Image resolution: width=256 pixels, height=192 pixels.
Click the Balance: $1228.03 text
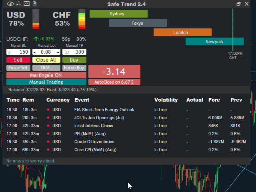pos(26,90)
